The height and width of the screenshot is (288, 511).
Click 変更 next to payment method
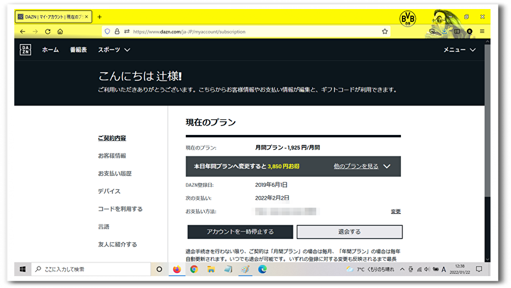397,211
